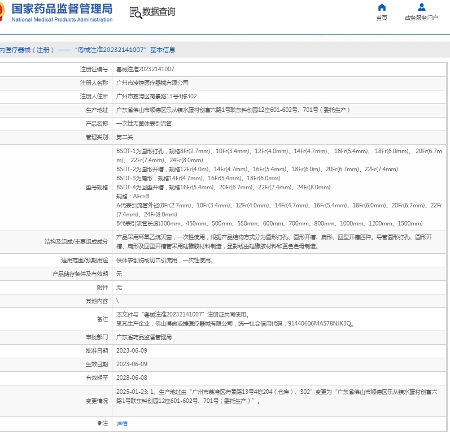Image resolution: width=450 pixels, height=434 pixels.
Task: Click the change record dated 2025-01-23
Action: click(277, 396)
